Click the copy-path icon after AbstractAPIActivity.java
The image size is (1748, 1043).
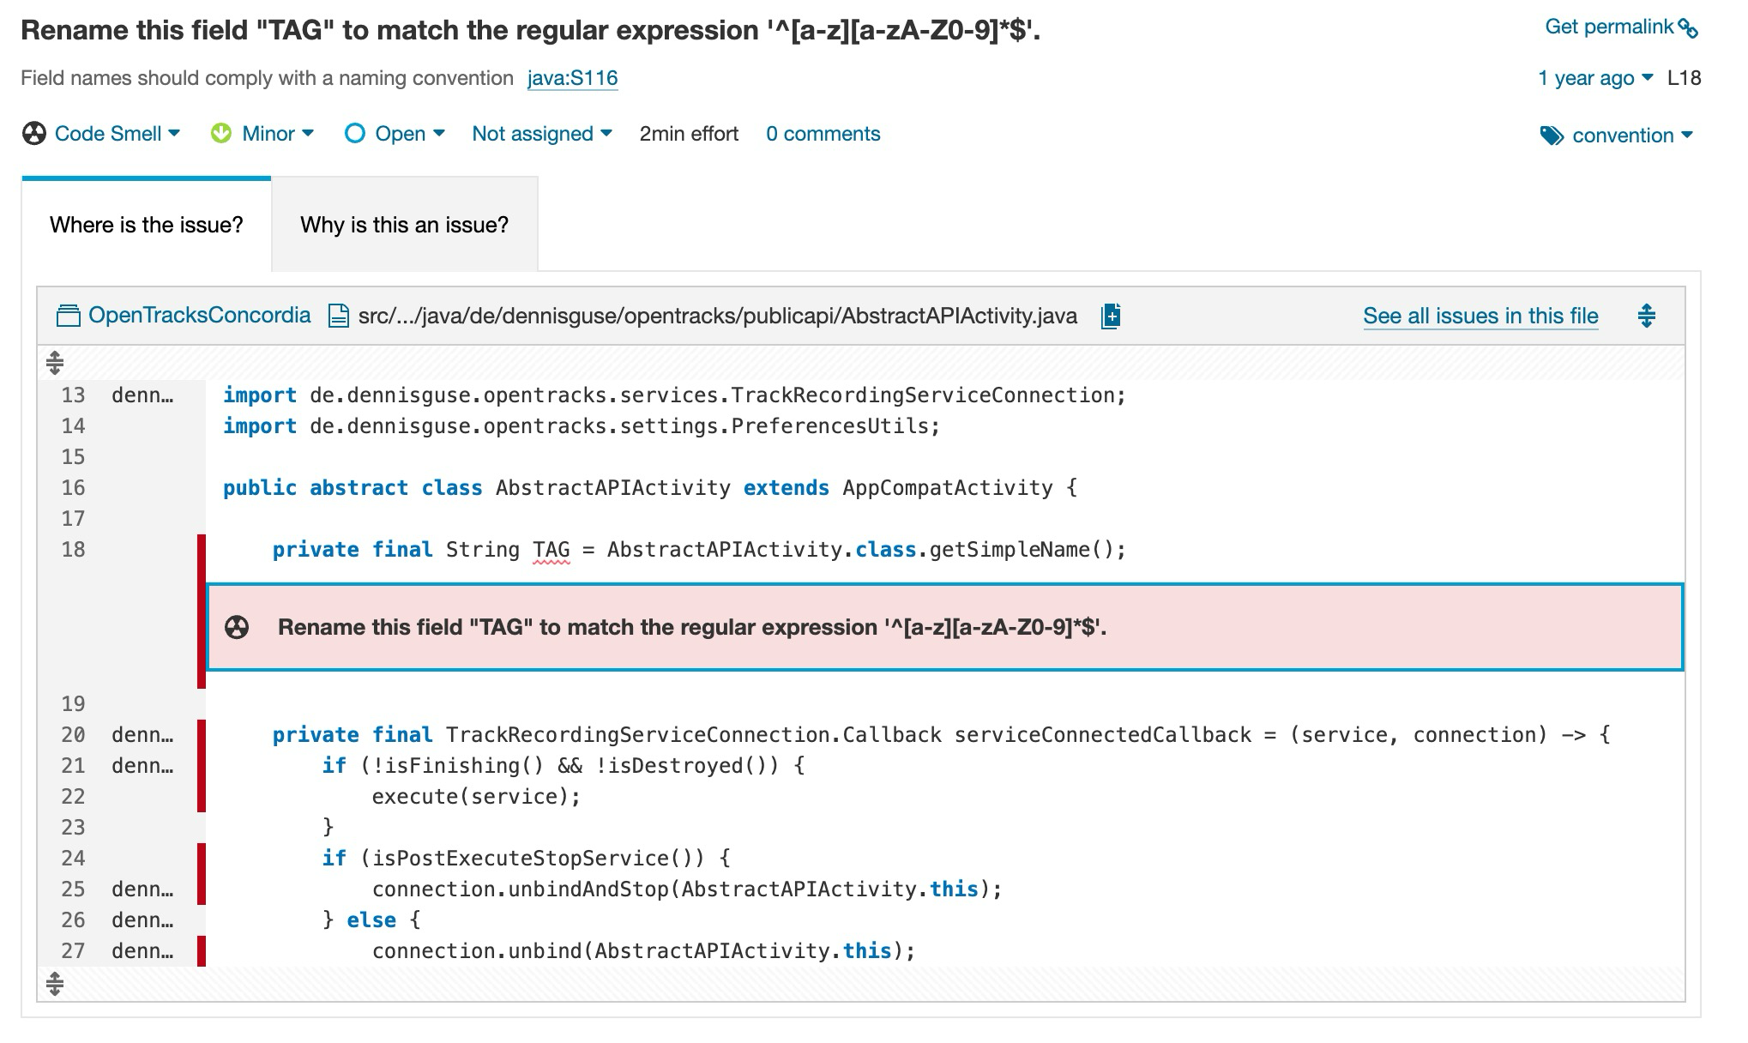pos(1110,316)
